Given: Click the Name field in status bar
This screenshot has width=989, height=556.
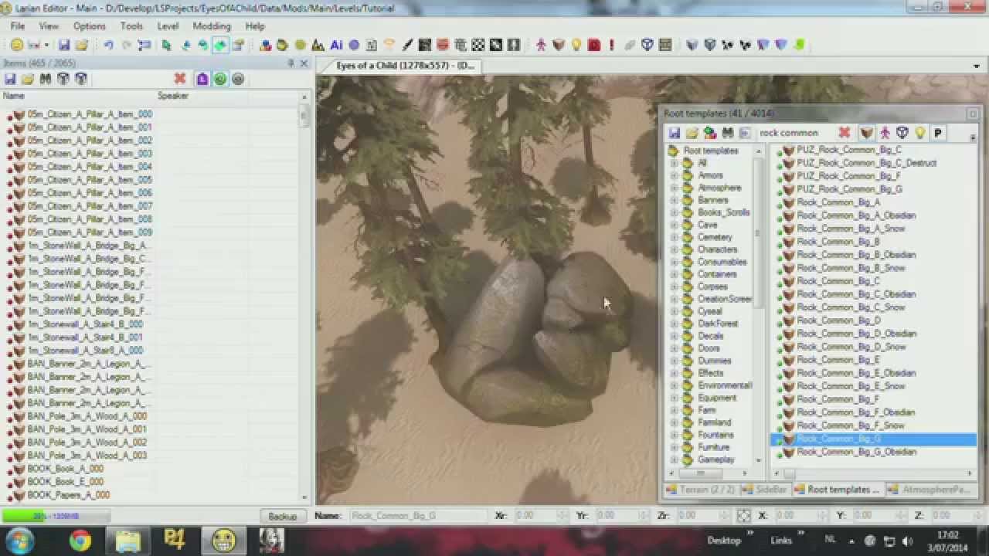Looking at the screenshot, I should 419,516.
